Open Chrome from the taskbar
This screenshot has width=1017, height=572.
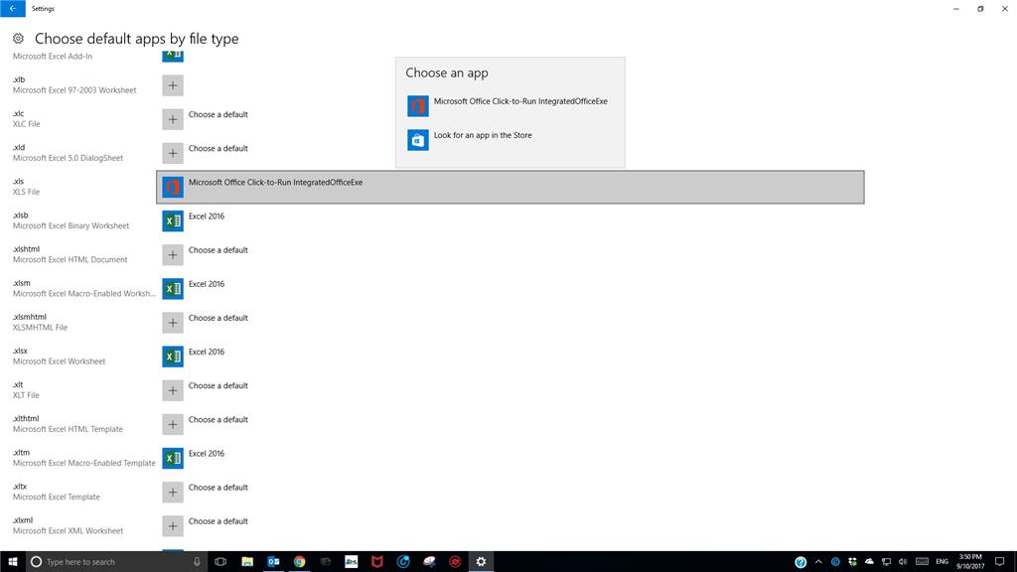(299, 562)
